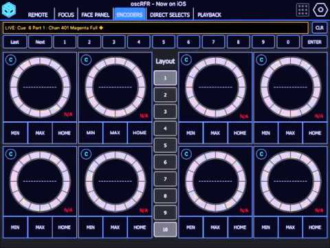Clear the command line with CLR

point(320,28)
